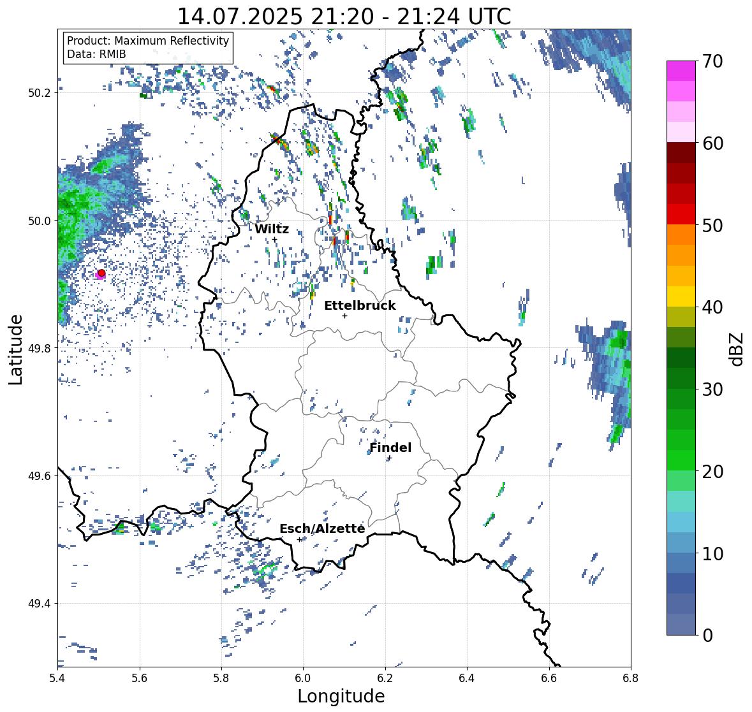752x712 pixels.
Task: Click the 6.6 longitude tick label
Action: coord(549,678)
